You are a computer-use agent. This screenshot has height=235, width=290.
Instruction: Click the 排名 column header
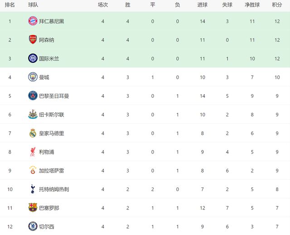(x=10, y=5)
